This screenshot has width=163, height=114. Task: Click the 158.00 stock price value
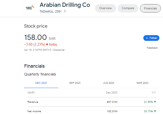coord(35,37)
